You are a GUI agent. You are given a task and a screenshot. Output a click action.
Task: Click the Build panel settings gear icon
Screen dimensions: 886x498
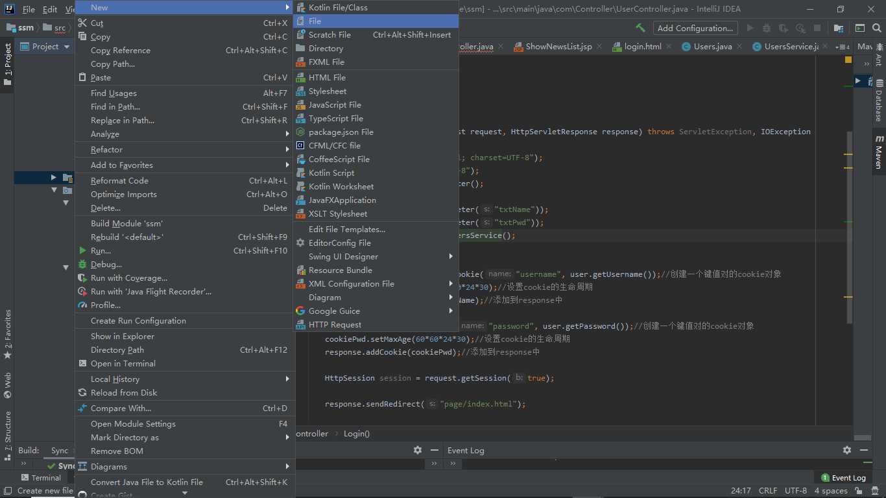pyautogui.click(x=418, y=450)
